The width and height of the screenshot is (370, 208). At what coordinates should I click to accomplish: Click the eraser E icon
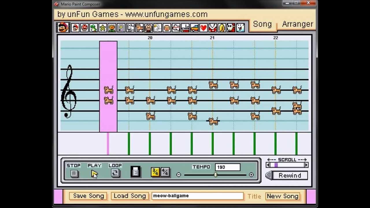(136, 172)
